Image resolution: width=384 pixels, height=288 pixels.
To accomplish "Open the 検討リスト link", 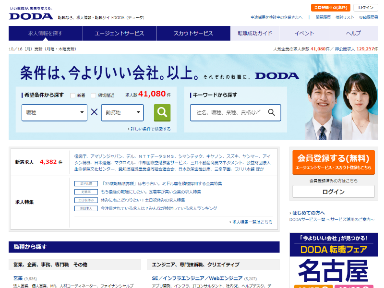I will click(x=345, y=17).
